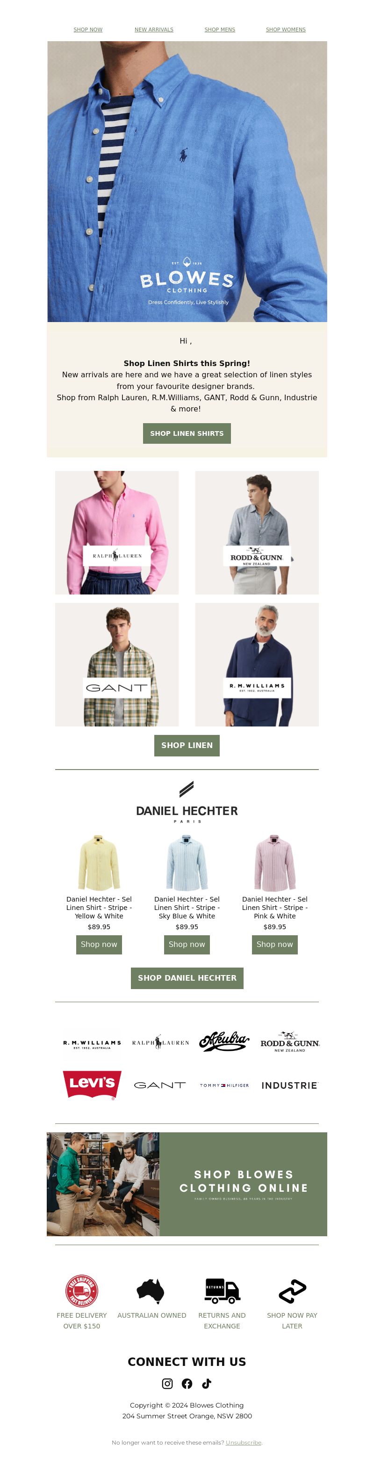Open Shop Womens in top navigation
The width and height of the screenshot is (374, 1460).
(286, 29)
